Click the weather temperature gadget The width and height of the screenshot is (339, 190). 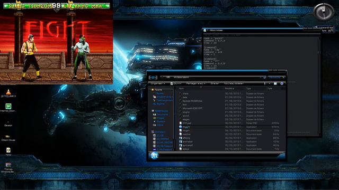(x=327, y=30)
